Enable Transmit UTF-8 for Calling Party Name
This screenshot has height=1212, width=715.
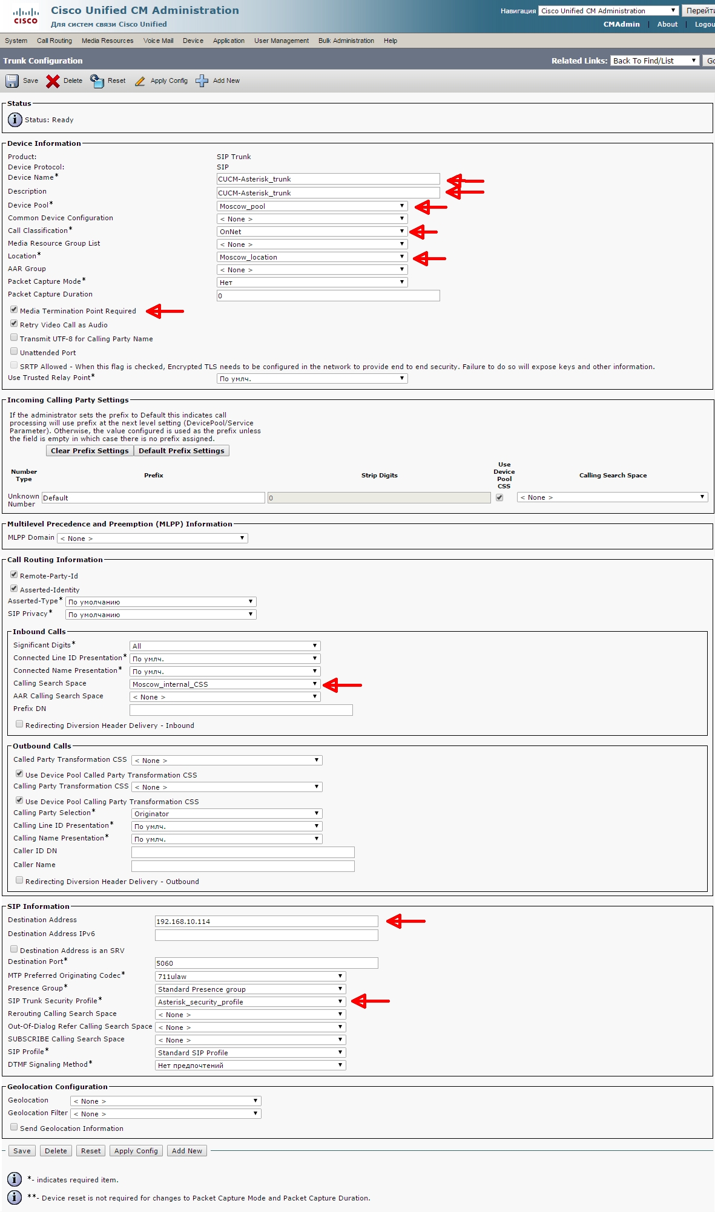click(14, 338)
